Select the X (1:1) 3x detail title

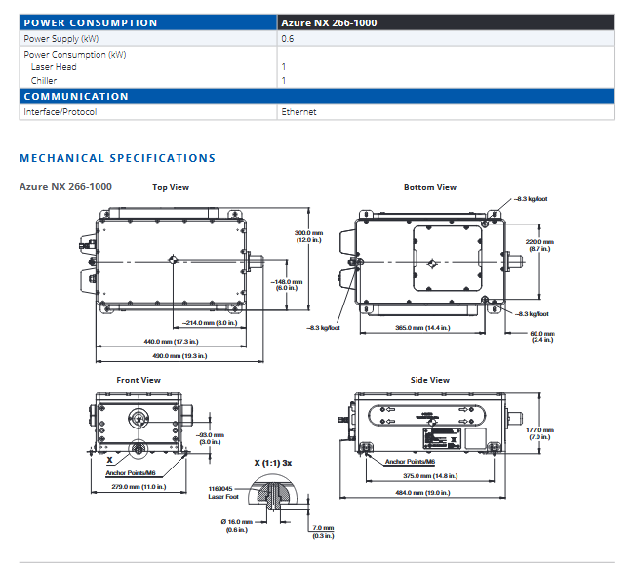[273, 463]
